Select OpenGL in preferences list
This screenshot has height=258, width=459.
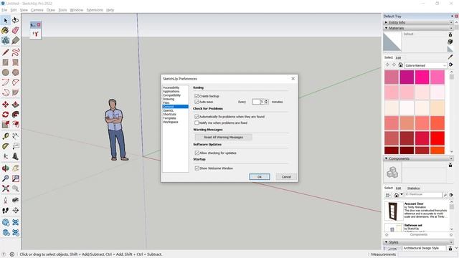(169, 110)
